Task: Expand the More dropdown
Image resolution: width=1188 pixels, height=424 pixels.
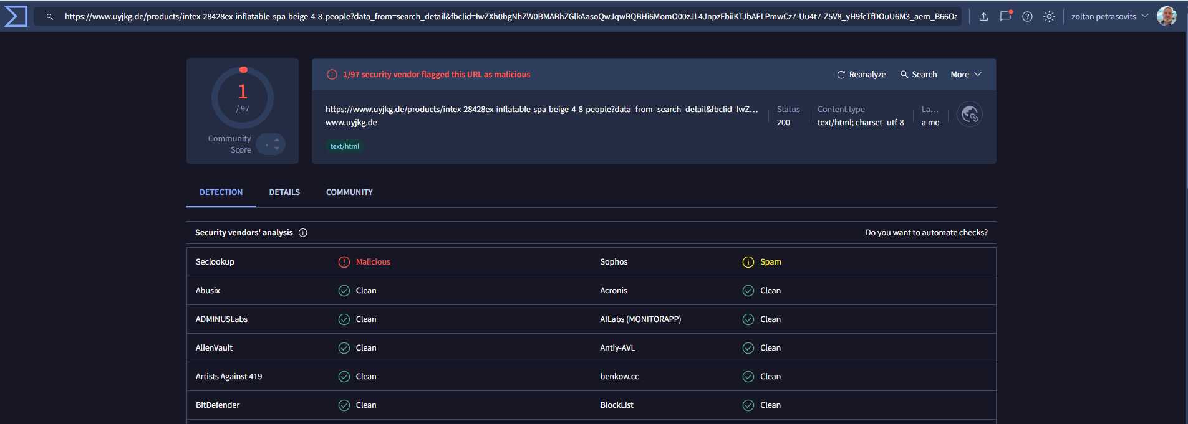Action: coord(966,75)
